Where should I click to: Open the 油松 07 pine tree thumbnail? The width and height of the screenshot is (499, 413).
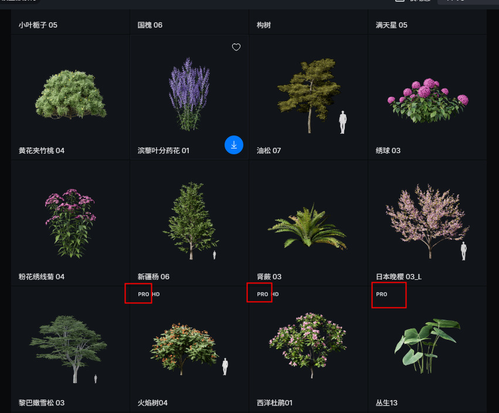307,94
